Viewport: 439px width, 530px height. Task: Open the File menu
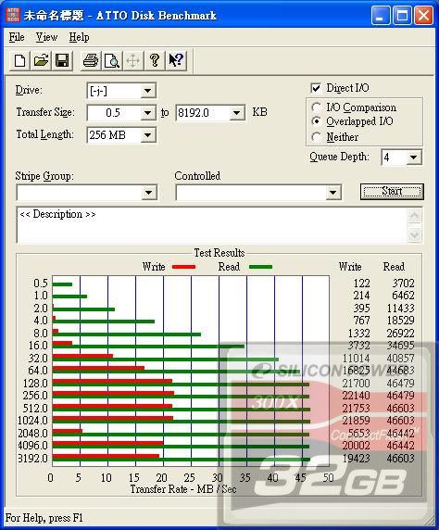tap(17, 37)
